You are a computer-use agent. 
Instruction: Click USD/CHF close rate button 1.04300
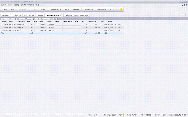coord(51,30)
